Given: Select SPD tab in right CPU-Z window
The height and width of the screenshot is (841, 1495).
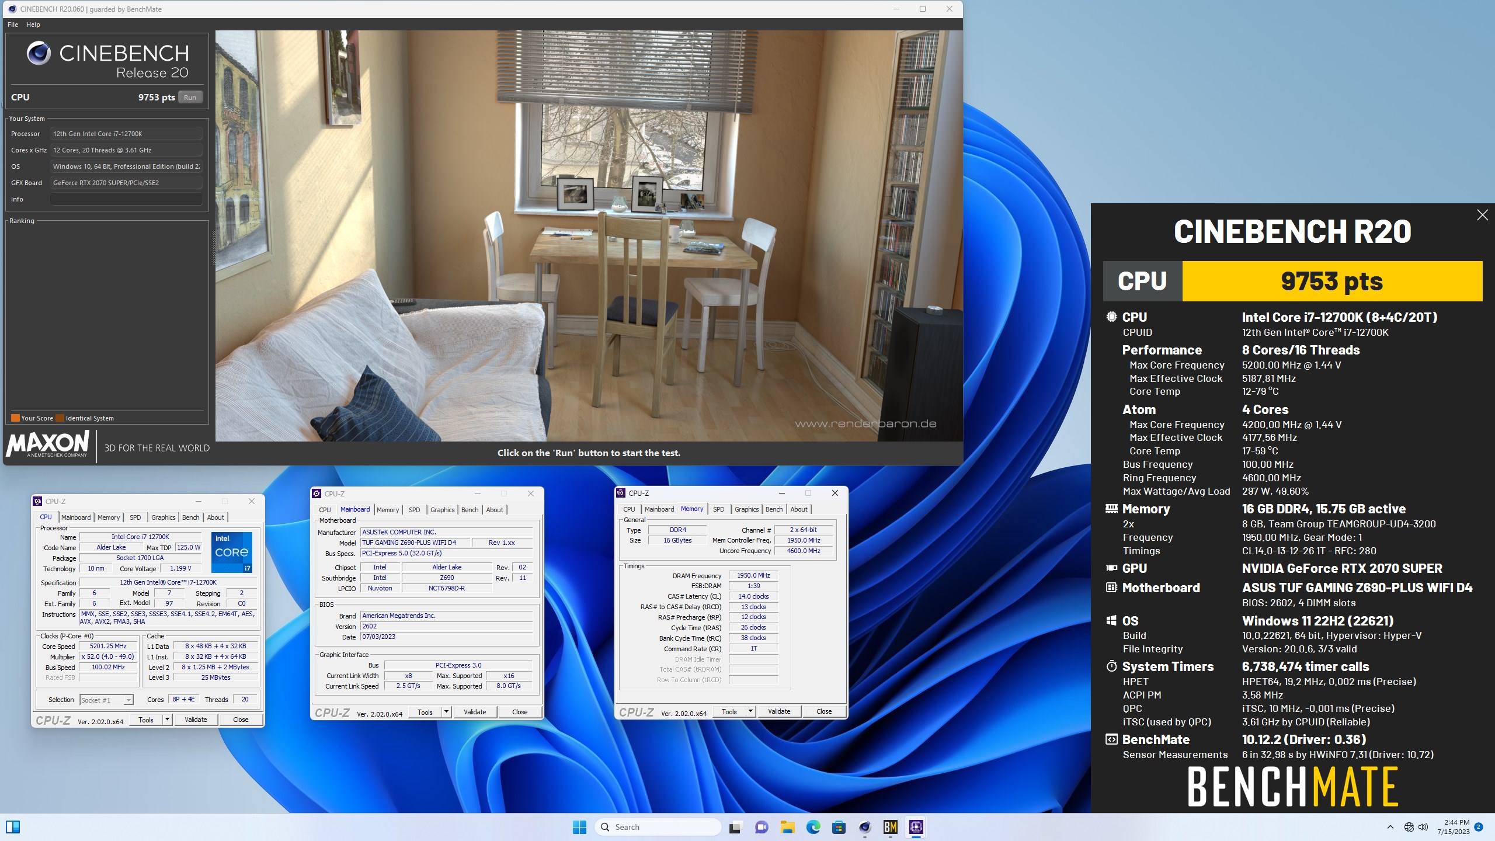Looking at the screenshot, I should [x=718, y=509].
